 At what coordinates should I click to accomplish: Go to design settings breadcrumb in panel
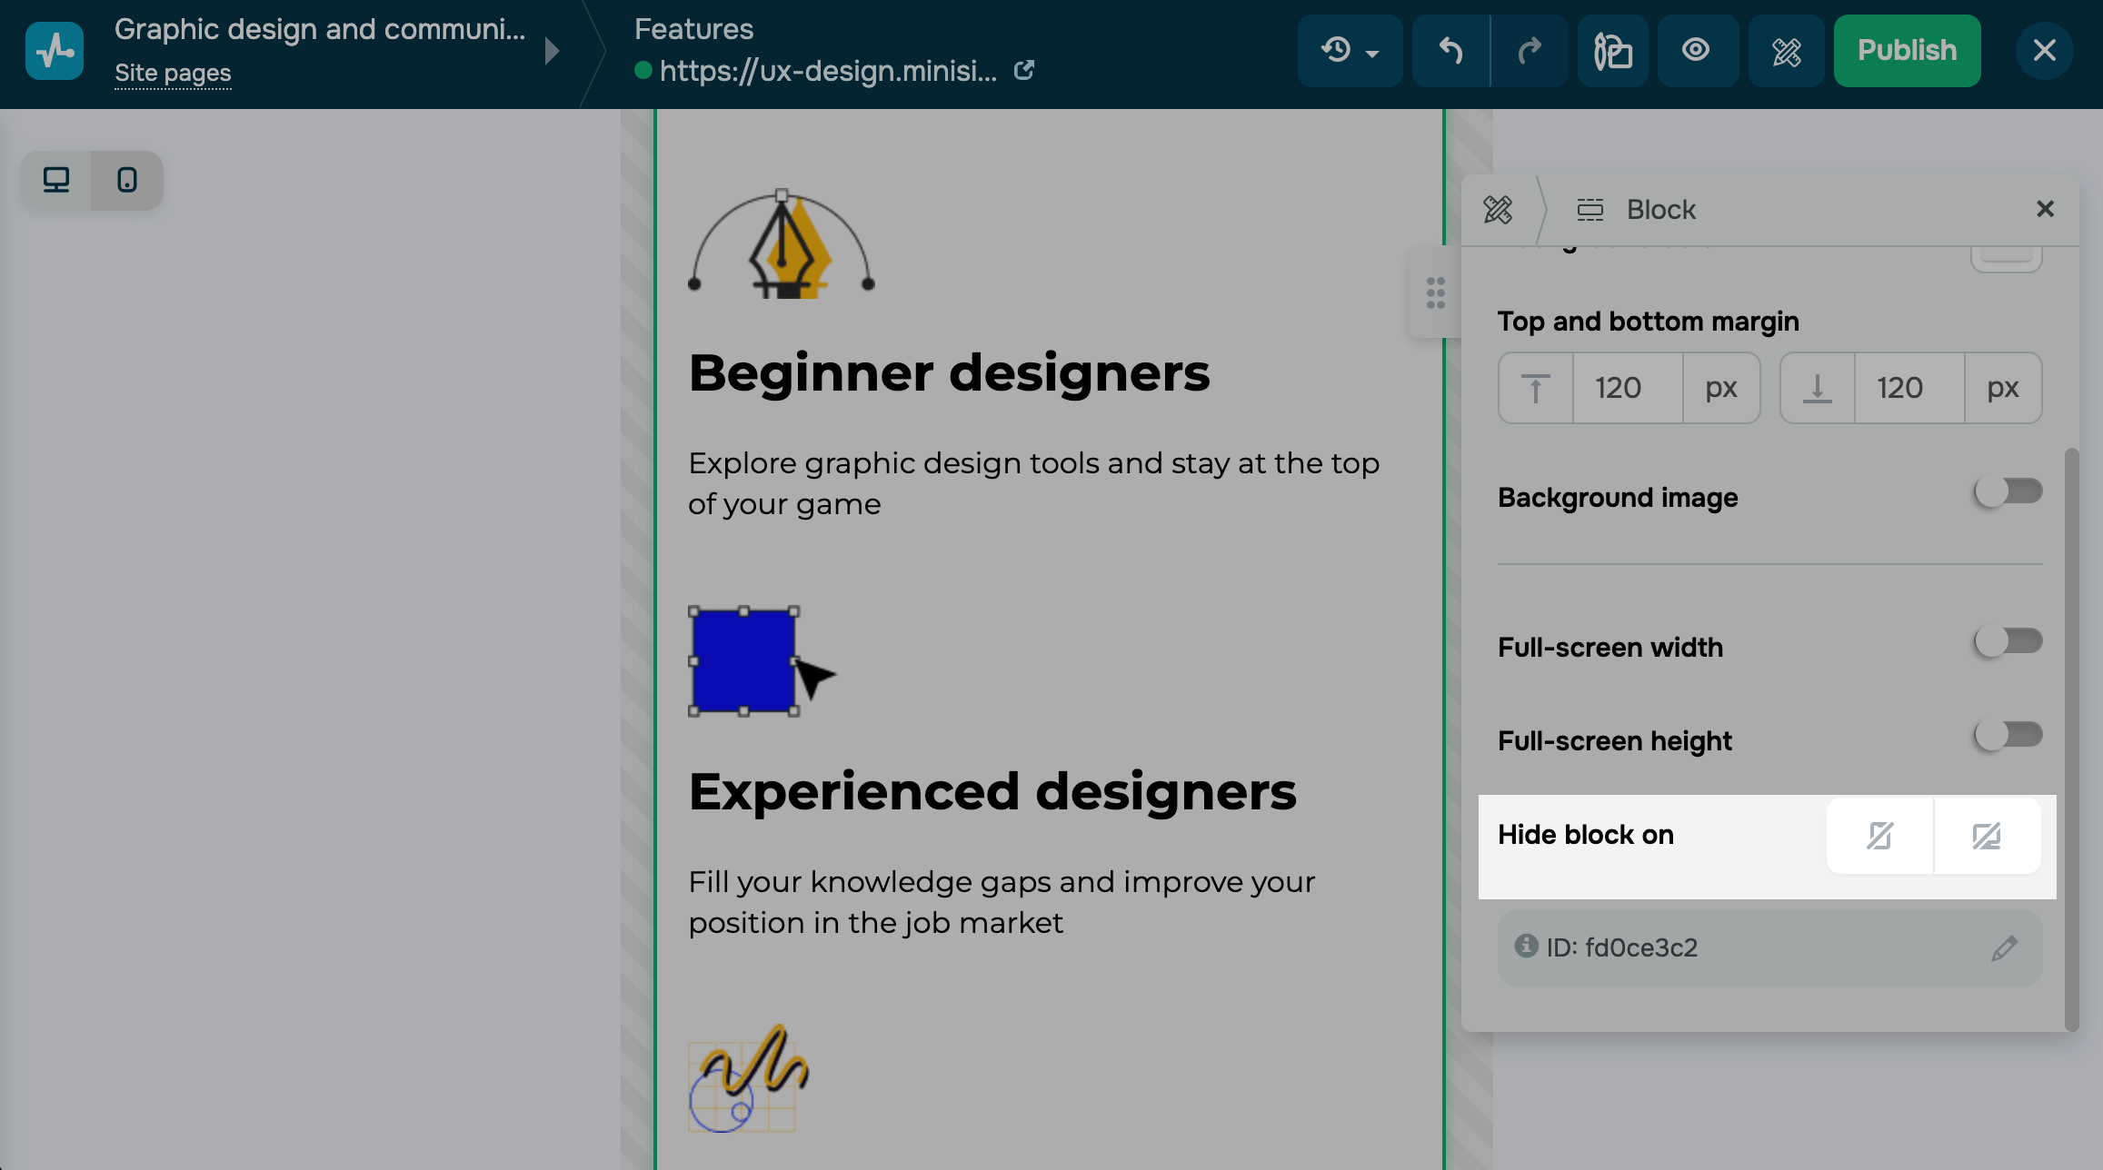[1498, 210]
